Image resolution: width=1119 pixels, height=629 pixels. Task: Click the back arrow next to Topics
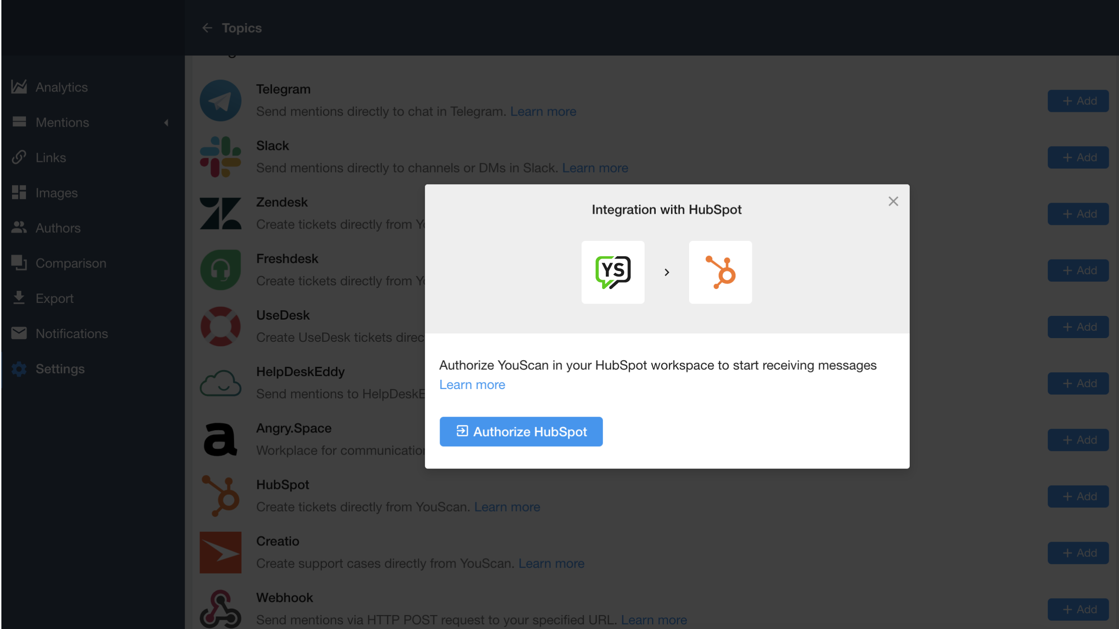pos(207,28)
